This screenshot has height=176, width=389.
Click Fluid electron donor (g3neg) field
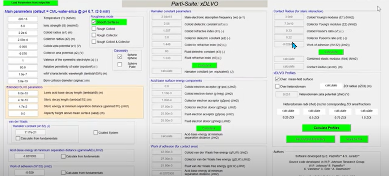tap(167, 120)
